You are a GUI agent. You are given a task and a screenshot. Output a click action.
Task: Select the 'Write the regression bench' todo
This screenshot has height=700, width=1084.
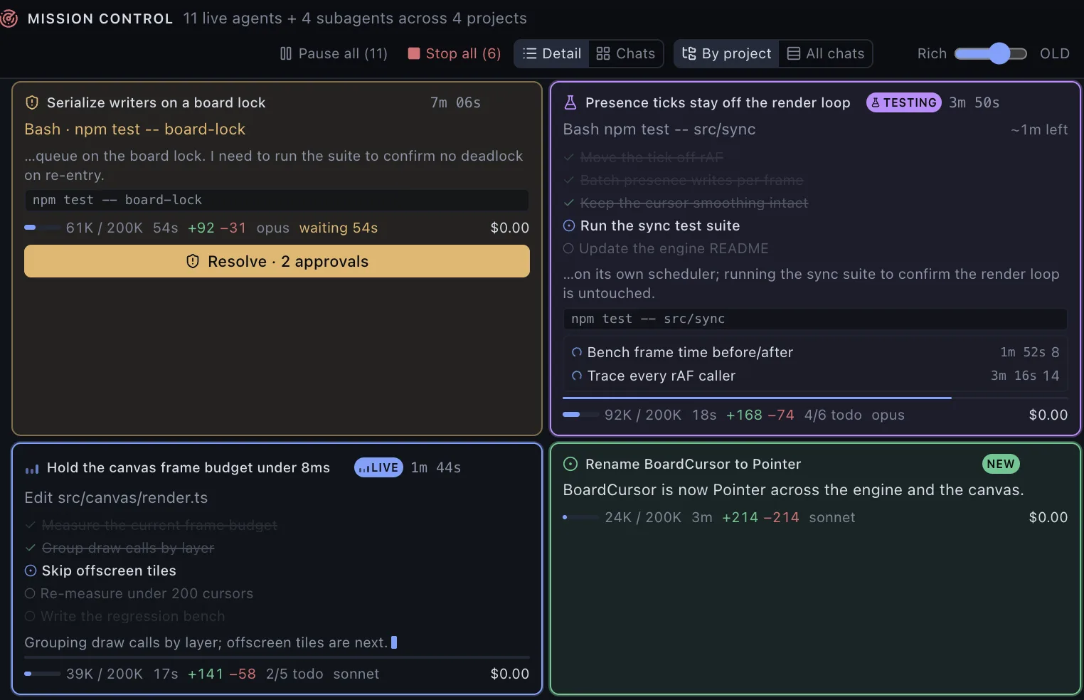(x=124, y=616)
